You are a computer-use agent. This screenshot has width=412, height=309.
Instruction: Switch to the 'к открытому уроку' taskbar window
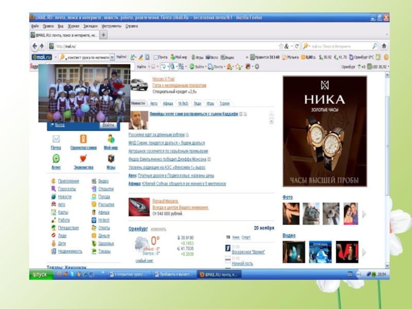coord(130,274)
